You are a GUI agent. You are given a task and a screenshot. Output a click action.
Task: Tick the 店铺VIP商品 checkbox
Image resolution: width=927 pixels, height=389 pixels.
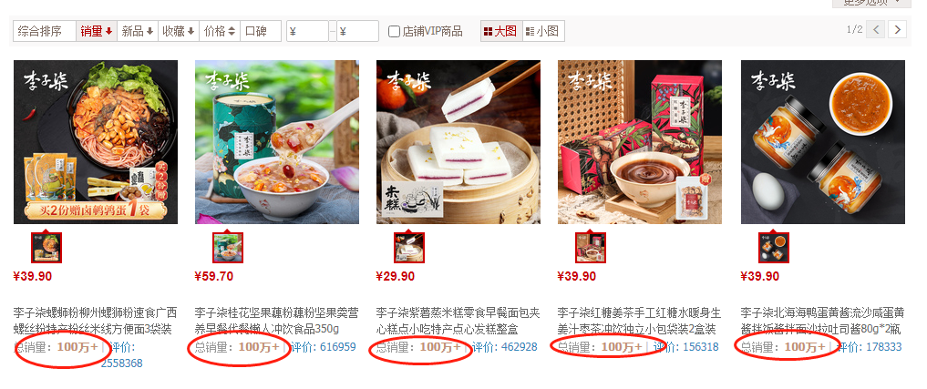point(395,31)
